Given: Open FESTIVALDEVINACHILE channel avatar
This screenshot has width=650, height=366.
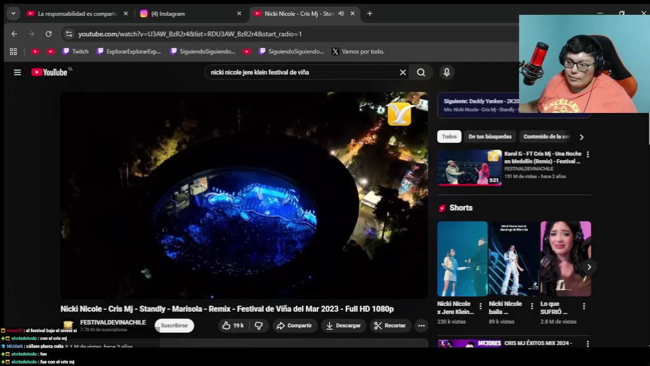Looking at the screenshot, I should click(x=69, y=325).
